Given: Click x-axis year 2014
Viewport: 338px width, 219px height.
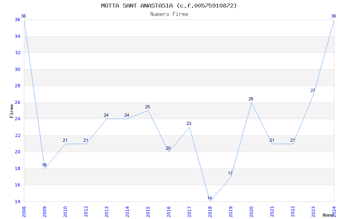Looking at the screenshot, I should 127,211.
